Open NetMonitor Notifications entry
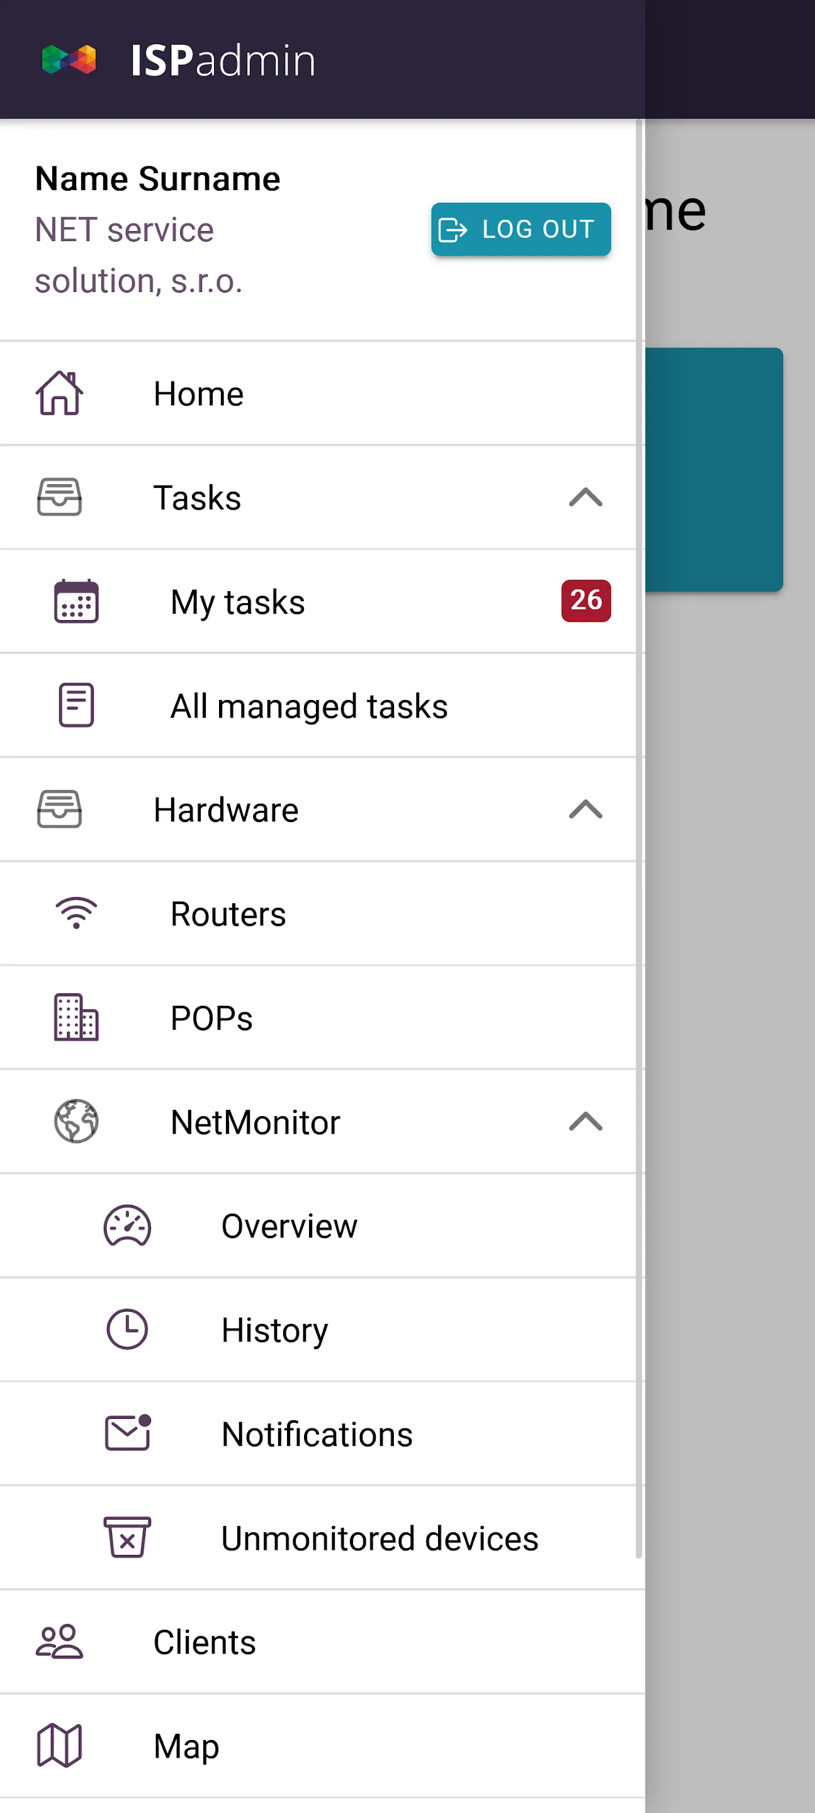Viewport: 815px width, 1813px height. click(318, 1433)
